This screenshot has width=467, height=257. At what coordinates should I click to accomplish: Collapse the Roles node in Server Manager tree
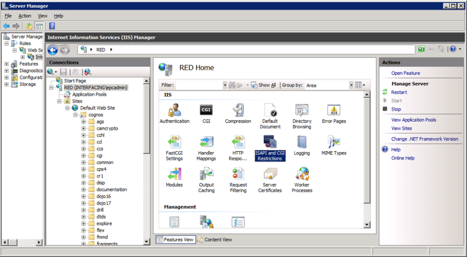point(6,43)
